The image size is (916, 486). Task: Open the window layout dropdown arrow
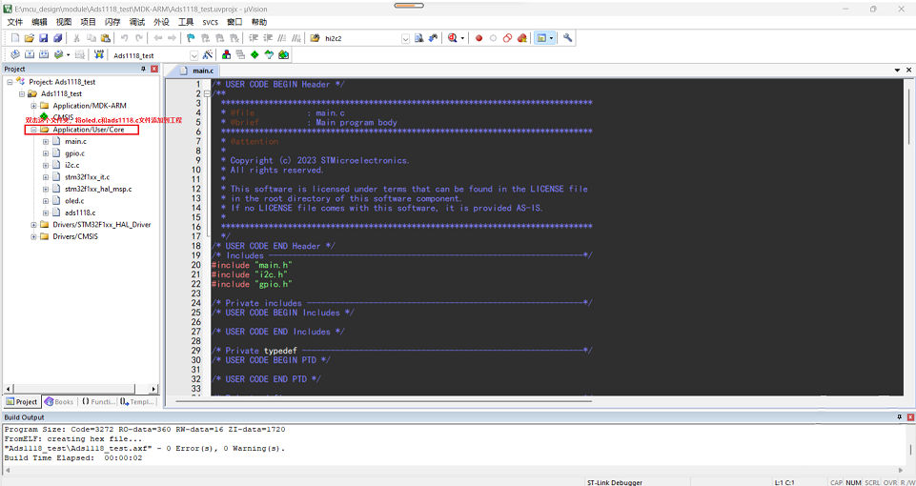(x=552, y=38)
